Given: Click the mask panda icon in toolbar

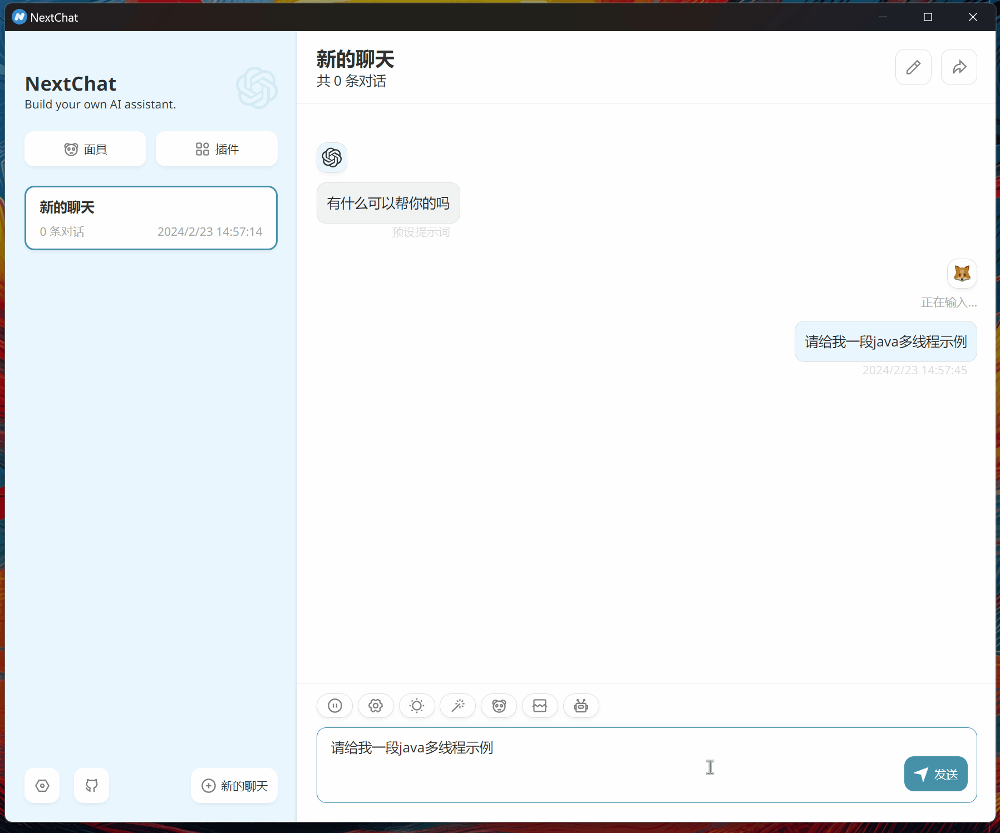Looking at the screenshot, I should [x=499, y=706].
